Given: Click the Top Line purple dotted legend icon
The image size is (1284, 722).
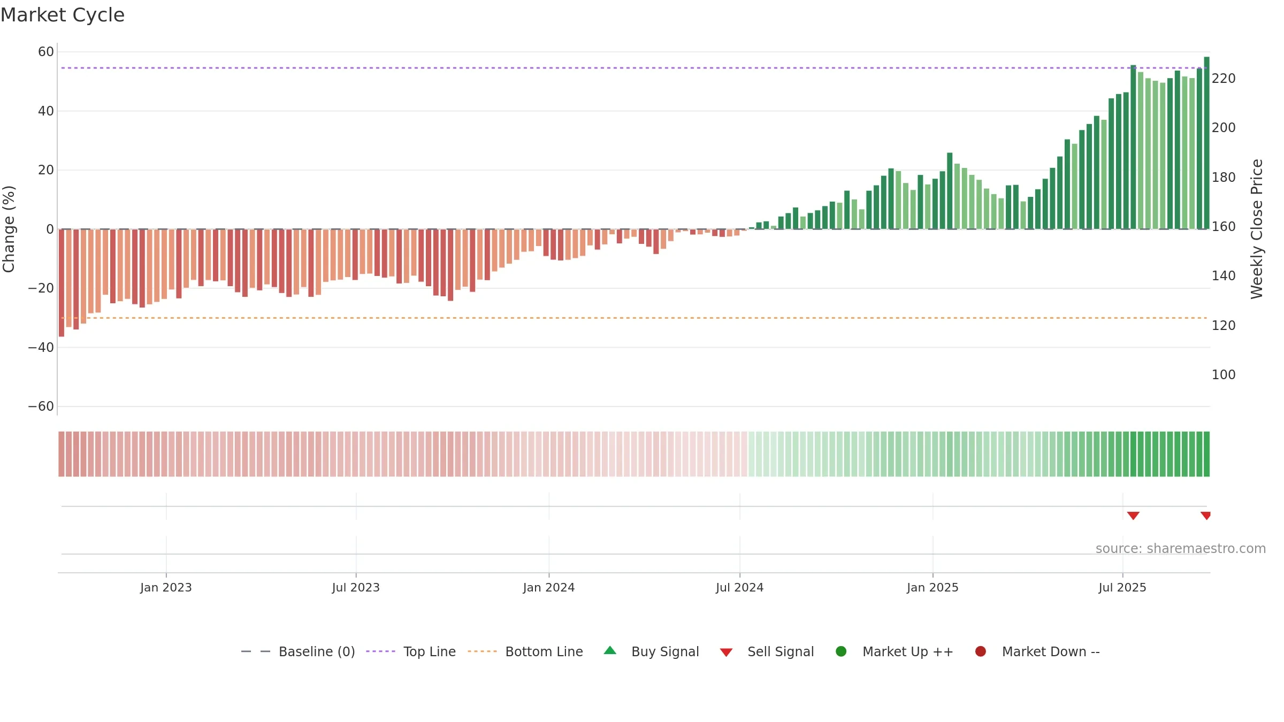Looking at the screenshot, I should (380, 651).
